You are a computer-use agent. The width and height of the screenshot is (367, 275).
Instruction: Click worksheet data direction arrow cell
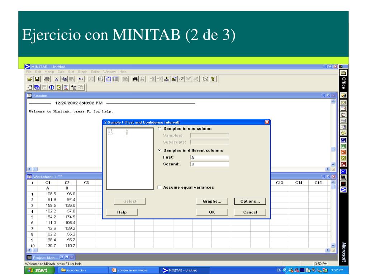click(32, 183)
